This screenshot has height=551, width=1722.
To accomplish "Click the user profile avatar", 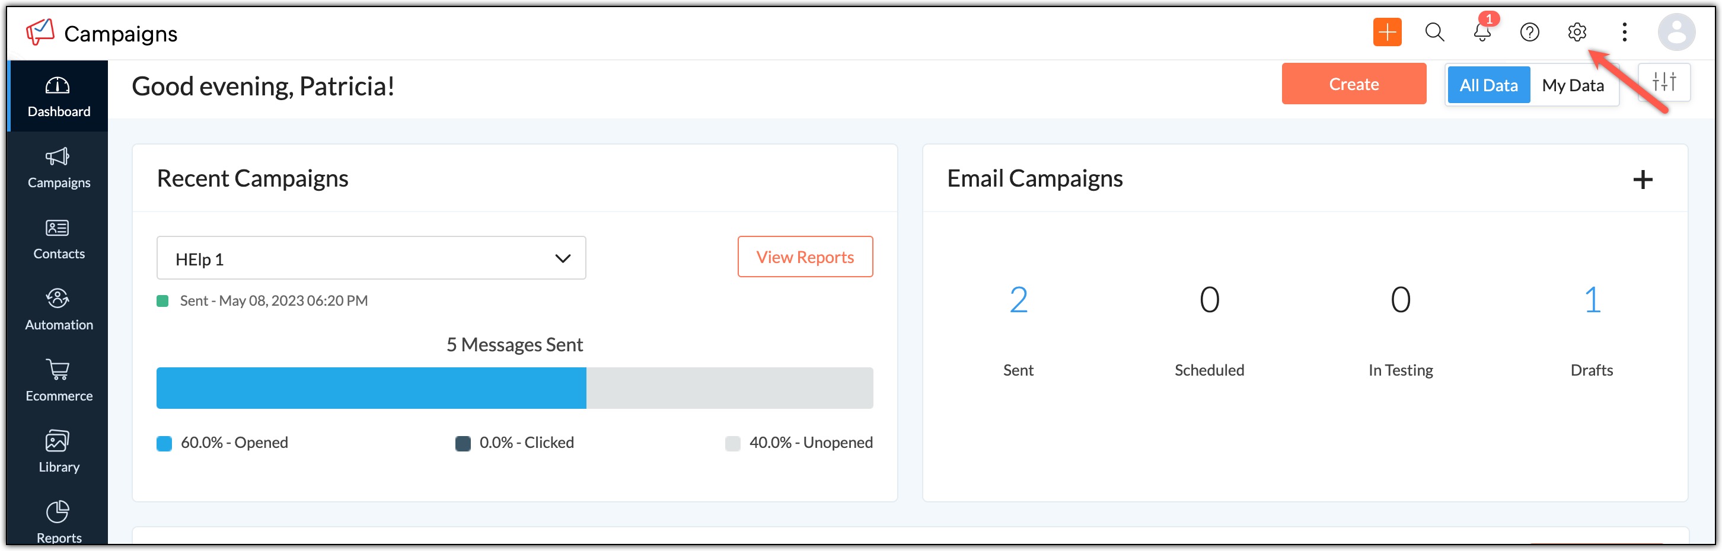I will 1676,32.
